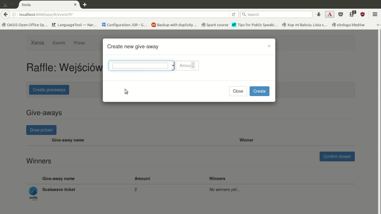Image resolution: width=381 pixels, height=214 pixels.
Task: Click the Create giveaways button
Action: [x=49, y=90]
